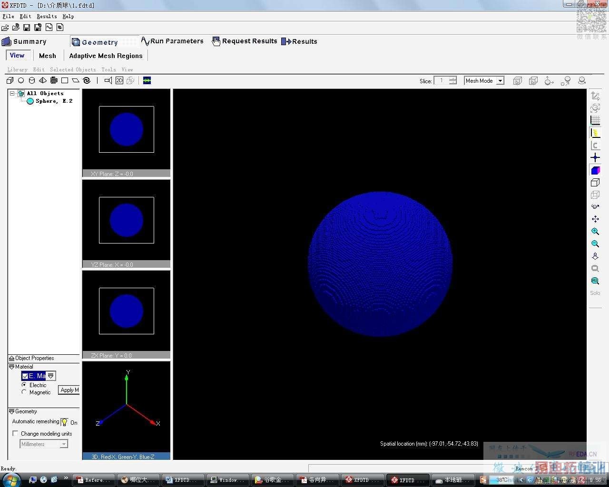609x487 pixels.
Task: Select the sphere primitive tool
Action: click(21, 81)
